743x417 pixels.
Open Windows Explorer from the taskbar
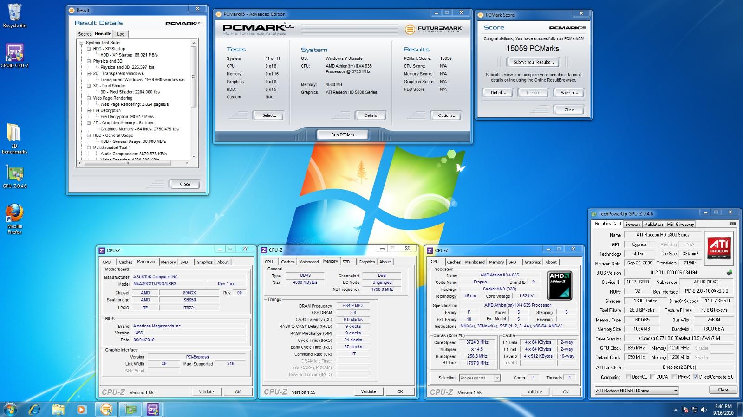coord(58,409)
